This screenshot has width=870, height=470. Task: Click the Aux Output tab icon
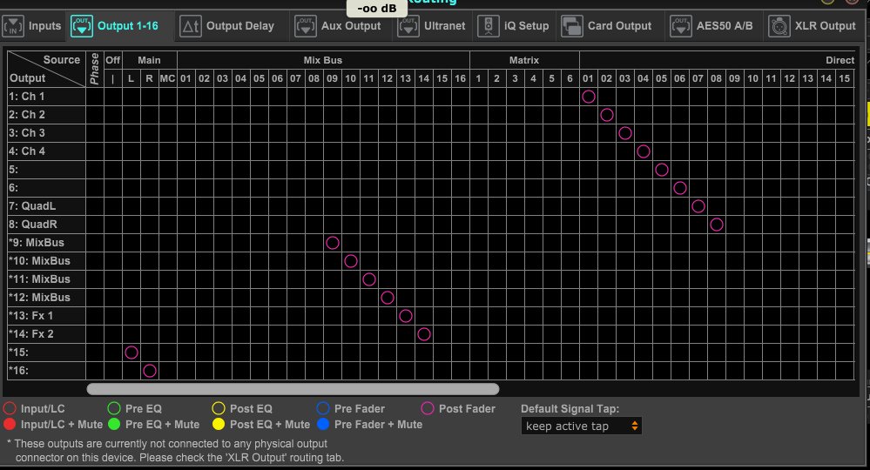pyautogui.click(x=305, y=26)
